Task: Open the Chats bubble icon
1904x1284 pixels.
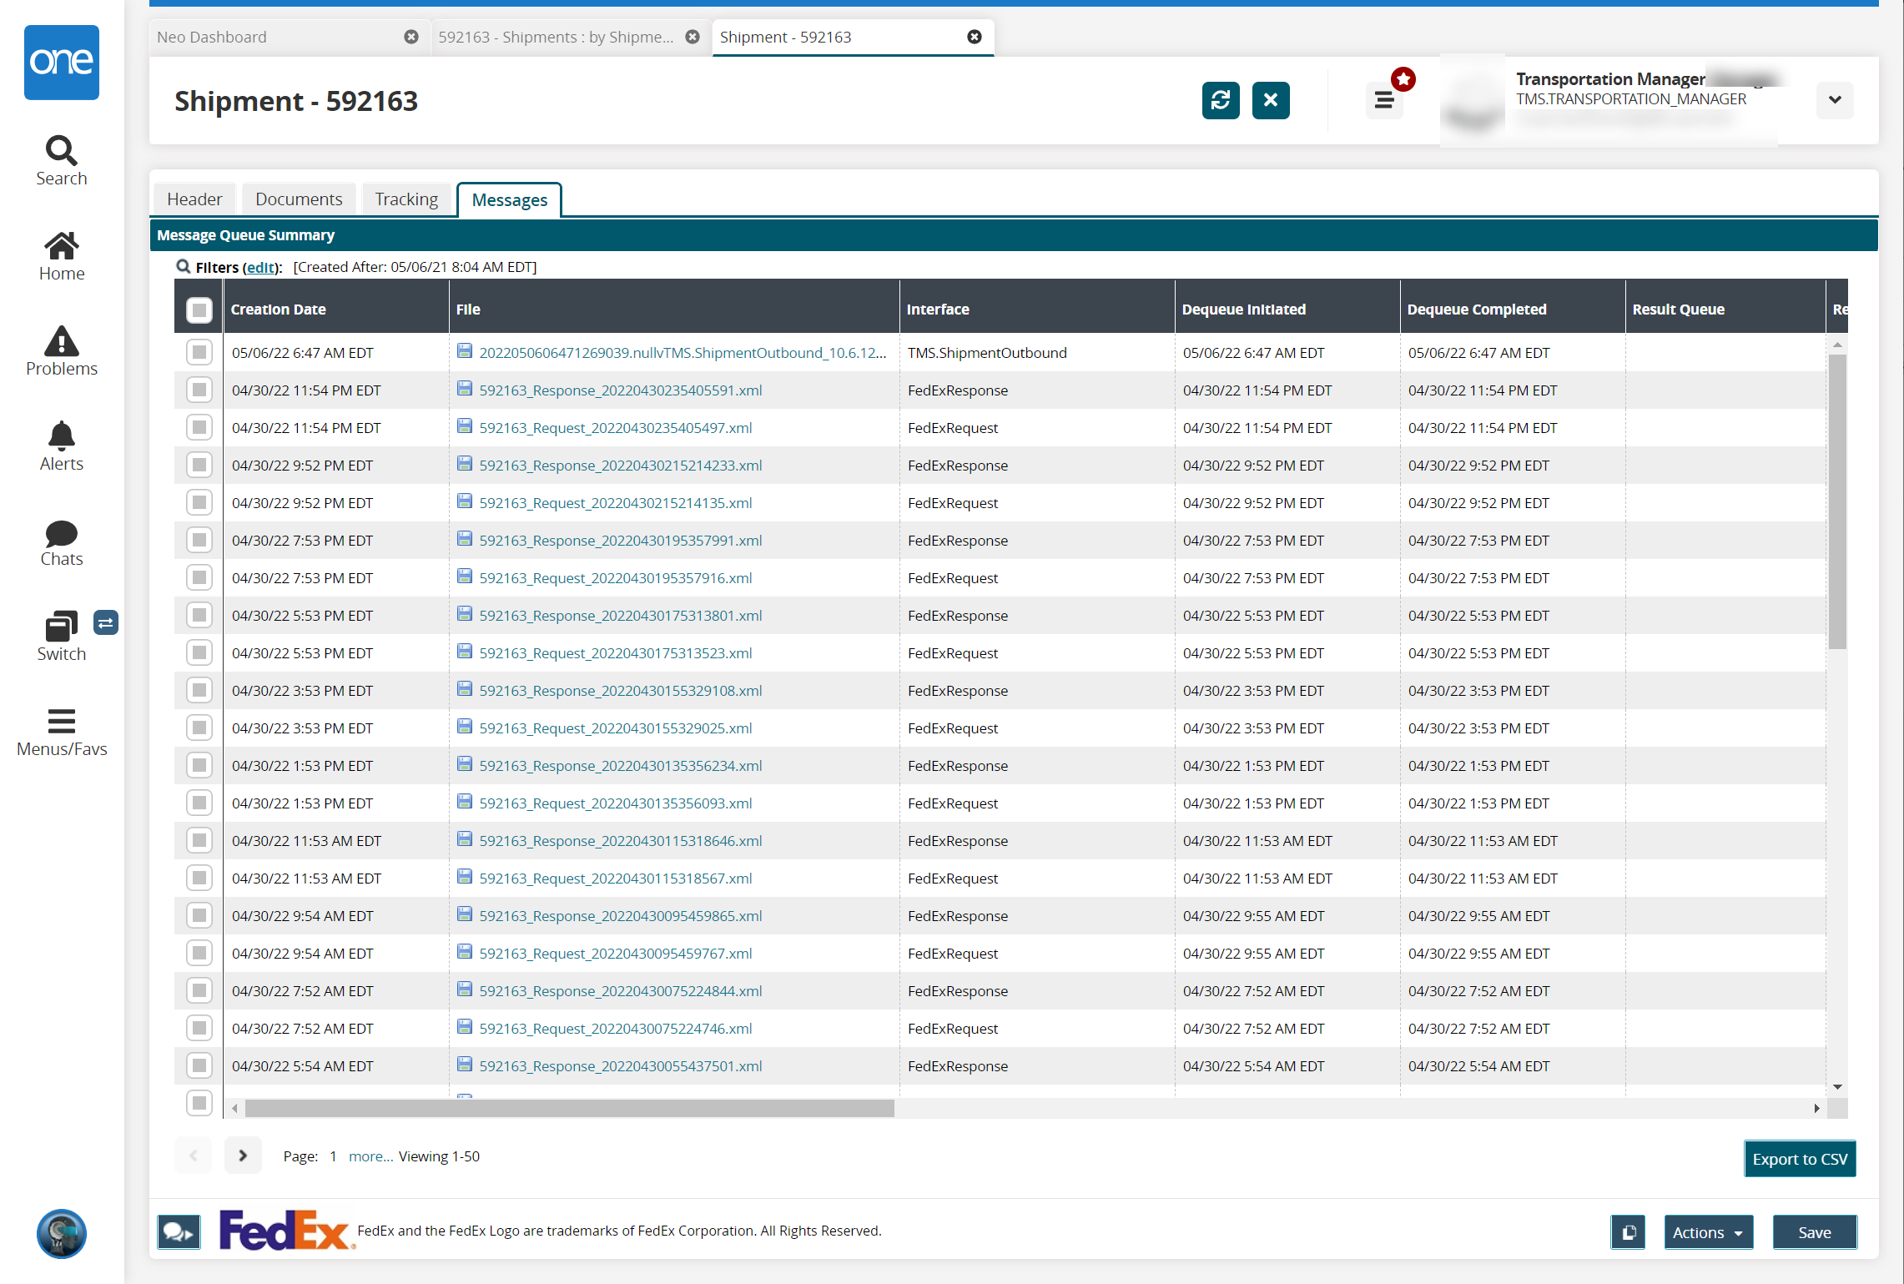Action: [61, 533]
